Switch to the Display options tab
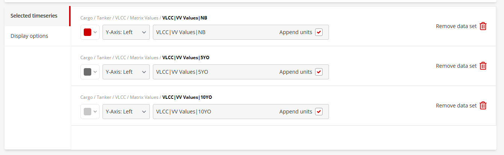Viewport: 504px width, 155px height. click(29, 36)
